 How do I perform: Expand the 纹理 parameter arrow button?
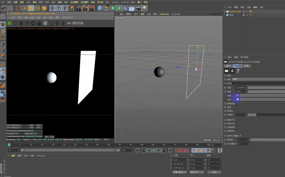(237, 95)
